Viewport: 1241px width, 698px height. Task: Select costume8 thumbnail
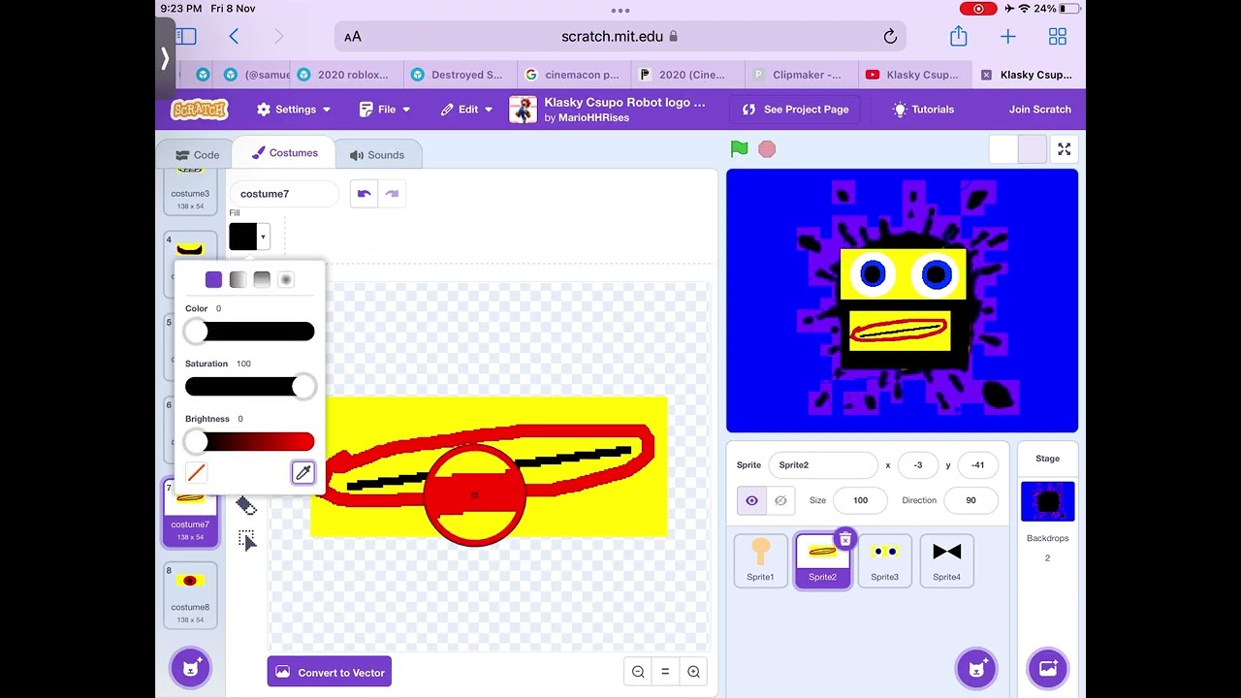tap(190, 595)
